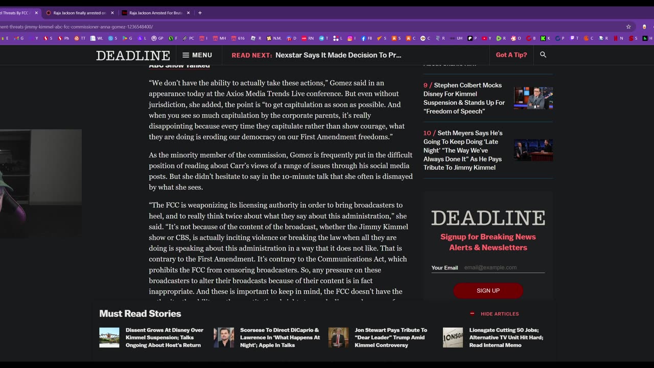The width and height of the screenshot is (654, 368).
Task: Click the Must Read Stories heading
Action: [140, 313]
